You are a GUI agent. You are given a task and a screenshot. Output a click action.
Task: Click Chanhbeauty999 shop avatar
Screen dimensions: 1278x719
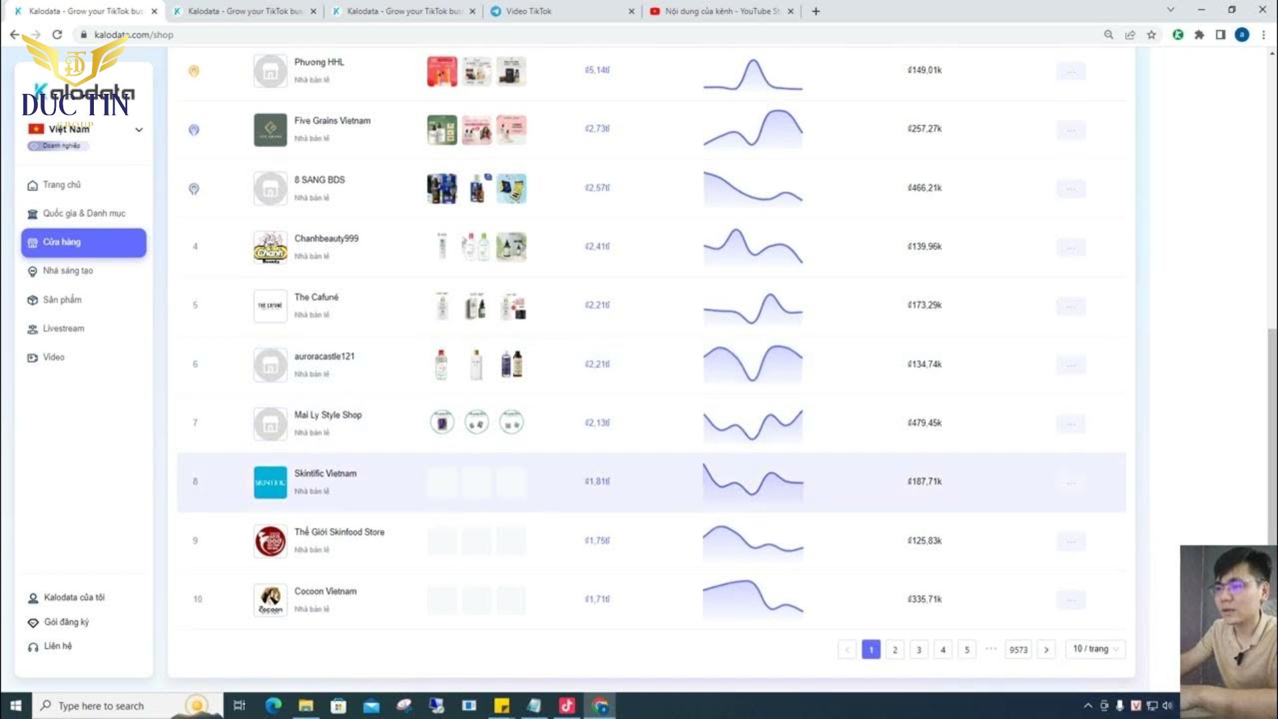pos(270,247)
